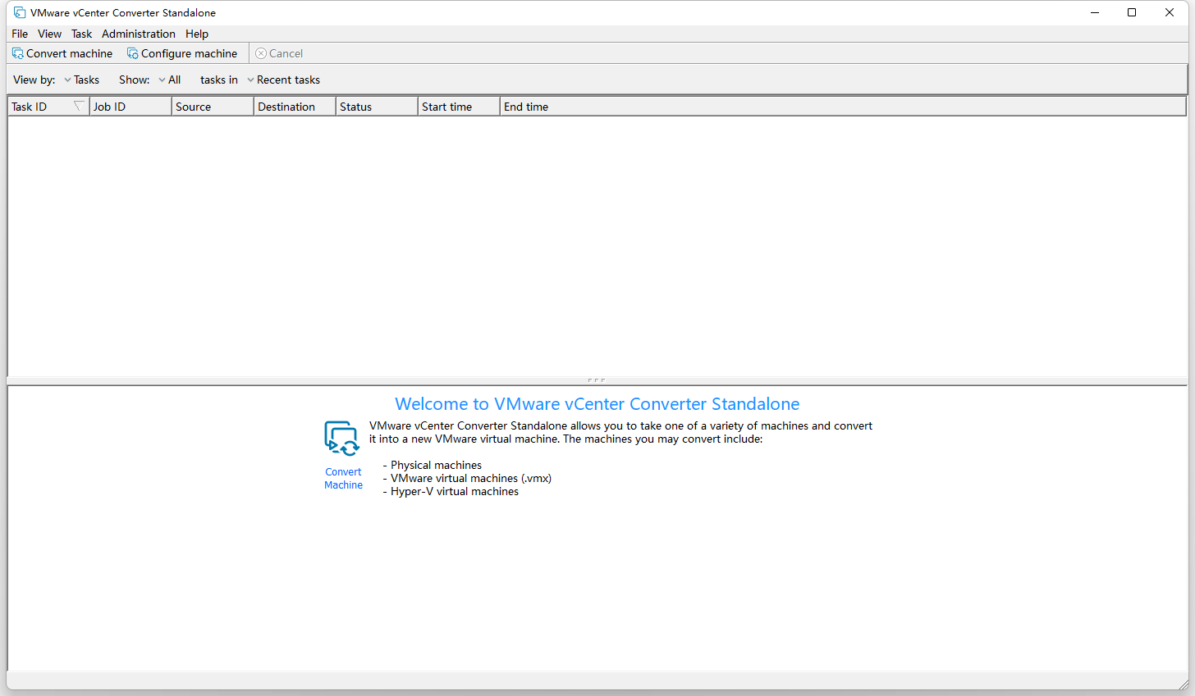Click the Configure machine toolbar icon
Image resolution: width=1195 pixels, height=696 pixels.
(x=132, y=52)
